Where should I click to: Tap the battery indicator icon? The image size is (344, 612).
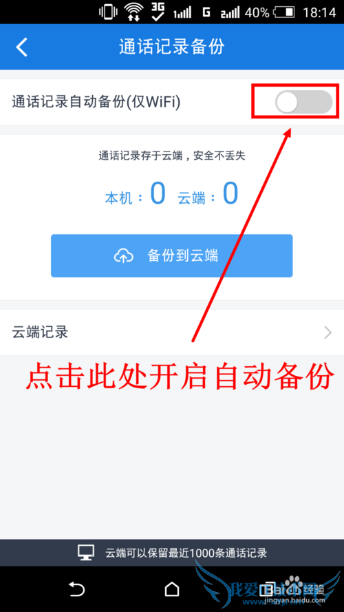coord(284,12)
